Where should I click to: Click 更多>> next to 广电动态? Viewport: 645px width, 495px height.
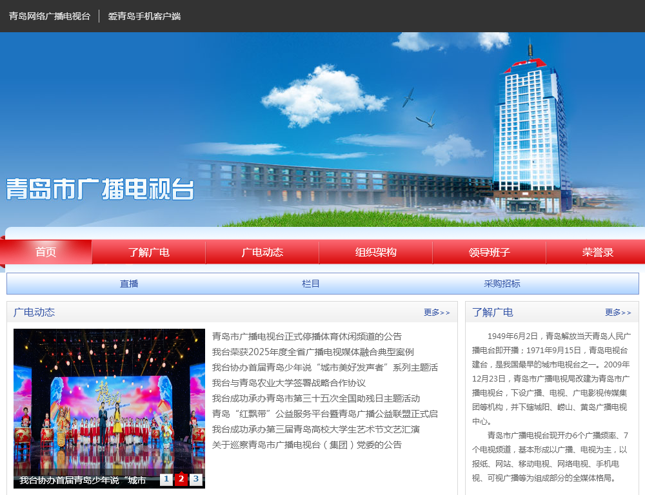point(435,313)
